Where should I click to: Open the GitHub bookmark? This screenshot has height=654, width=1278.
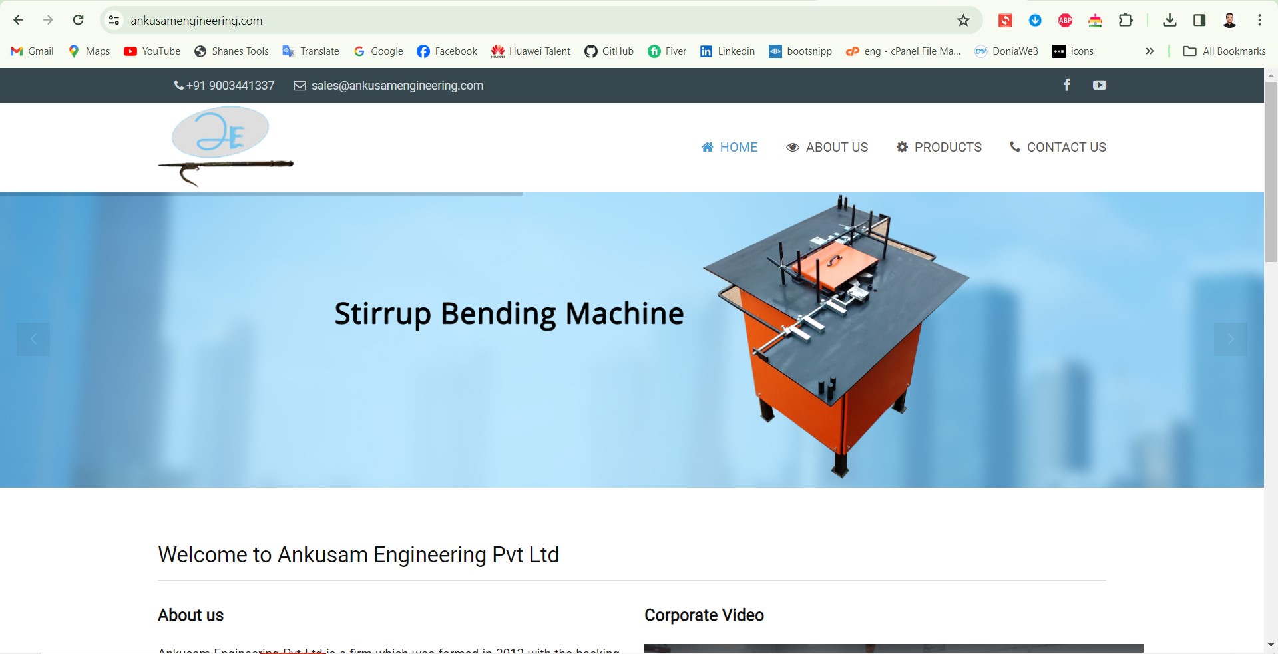[609, 51]
